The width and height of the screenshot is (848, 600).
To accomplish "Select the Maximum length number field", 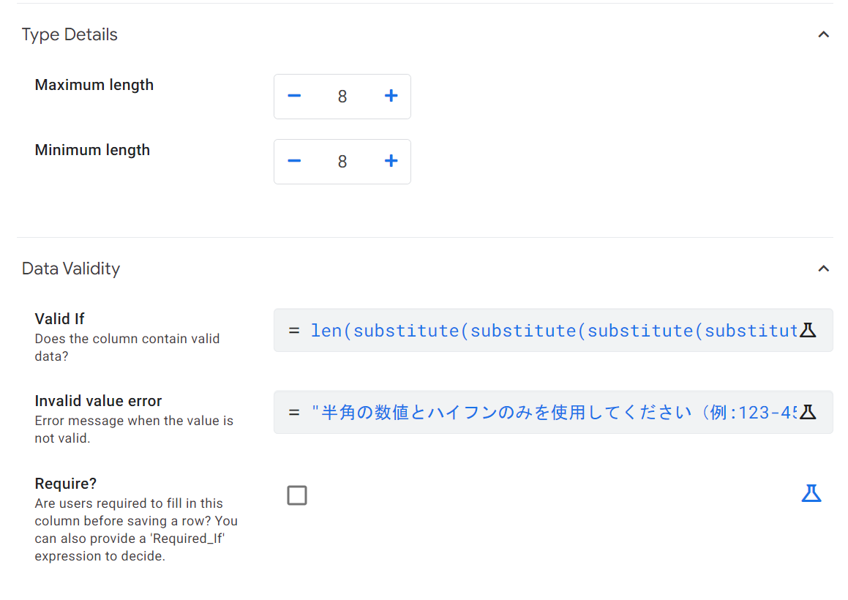I will 342,96.
